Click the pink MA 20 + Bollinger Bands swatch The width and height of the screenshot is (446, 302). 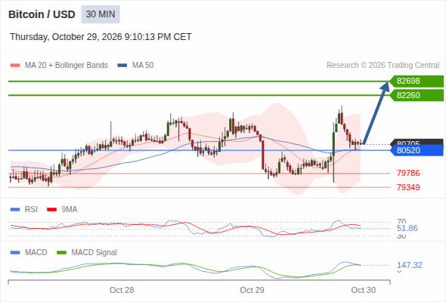pyautogui.click(x=15, y=66)
